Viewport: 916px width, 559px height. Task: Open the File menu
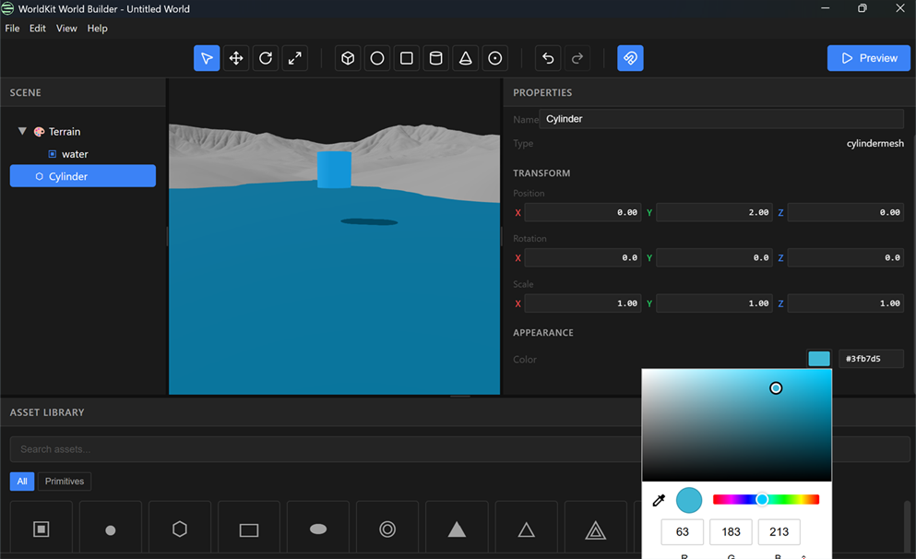(12, 29)
